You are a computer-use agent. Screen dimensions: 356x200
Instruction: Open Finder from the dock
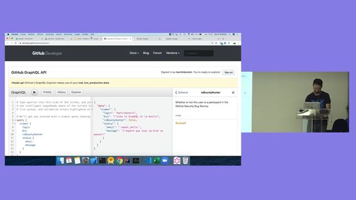click(x=61, y=161)
